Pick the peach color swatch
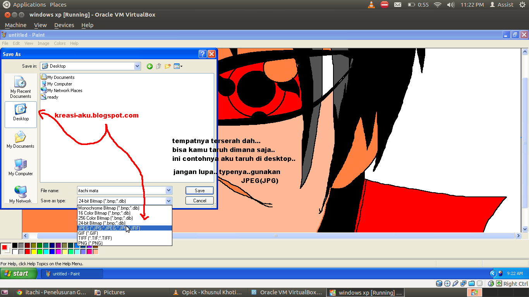The width and height of the screenshot is (529, 297). [95, 252]
